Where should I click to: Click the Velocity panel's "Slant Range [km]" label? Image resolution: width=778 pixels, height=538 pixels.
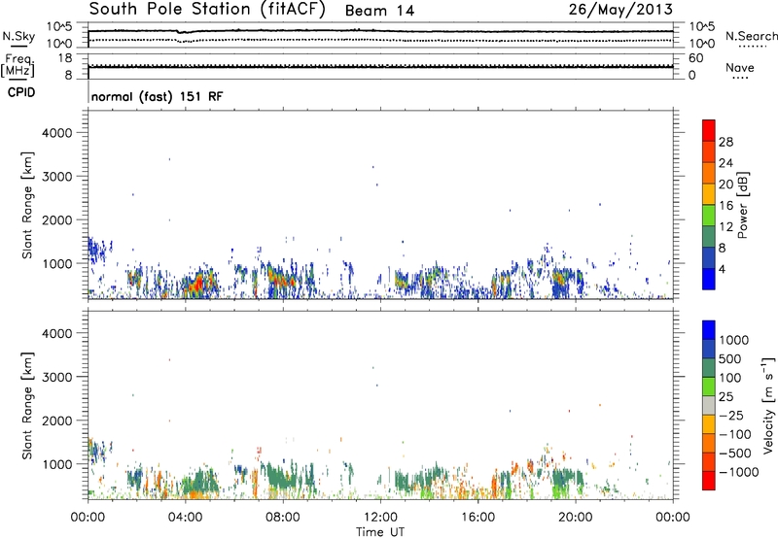27,405
